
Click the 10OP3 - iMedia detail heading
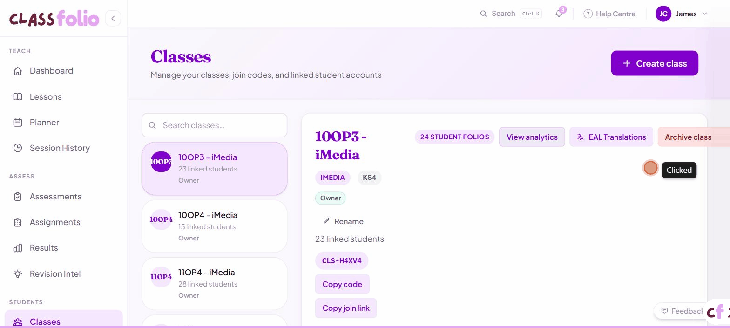point(341,145)
